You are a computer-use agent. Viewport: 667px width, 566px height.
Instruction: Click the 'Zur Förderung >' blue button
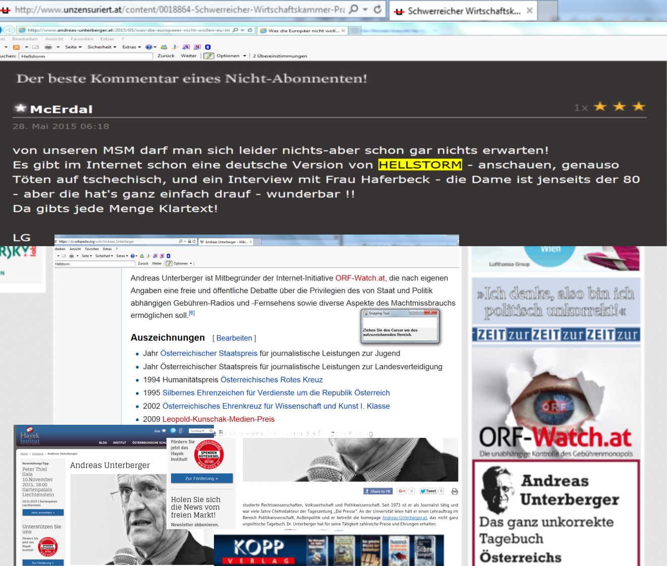click(x=201, y=478)
